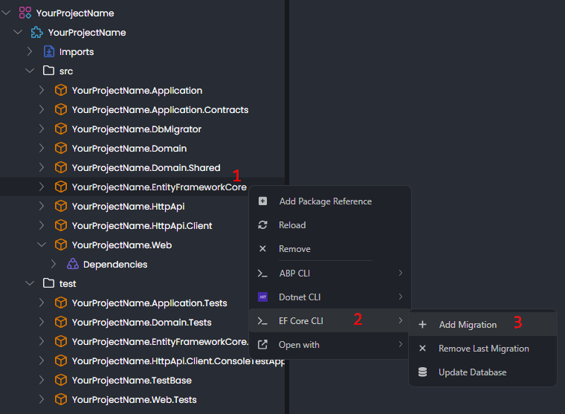This screenshot has width=565, height=414.
Task: Click the Add Package Reference icon
Action: coord(262,201)
